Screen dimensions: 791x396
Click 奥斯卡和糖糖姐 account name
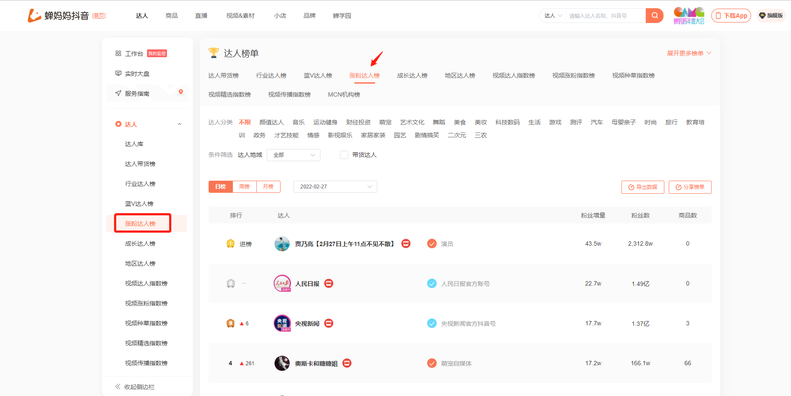[x=316, y=364]
